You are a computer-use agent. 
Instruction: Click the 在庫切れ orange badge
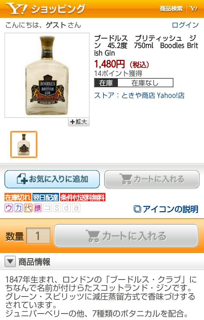[18, 197]
